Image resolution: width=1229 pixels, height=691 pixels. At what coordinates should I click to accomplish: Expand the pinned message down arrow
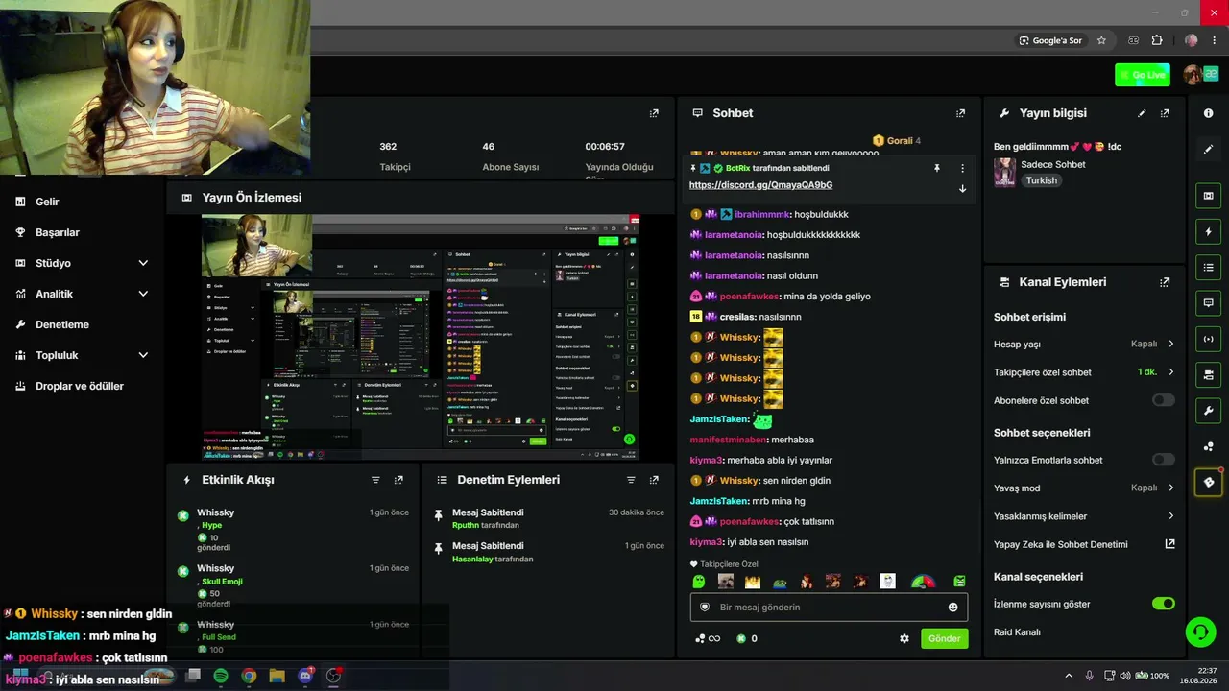(962, 188)
